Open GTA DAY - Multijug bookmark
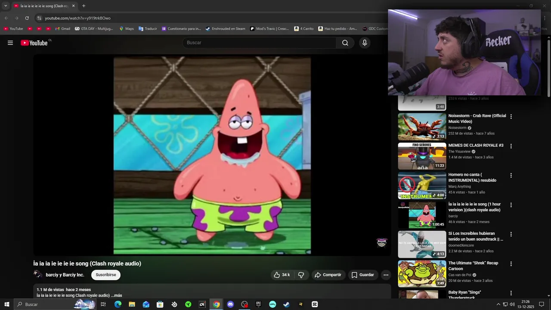The image size is (551, 310). [x=94, y=29]
